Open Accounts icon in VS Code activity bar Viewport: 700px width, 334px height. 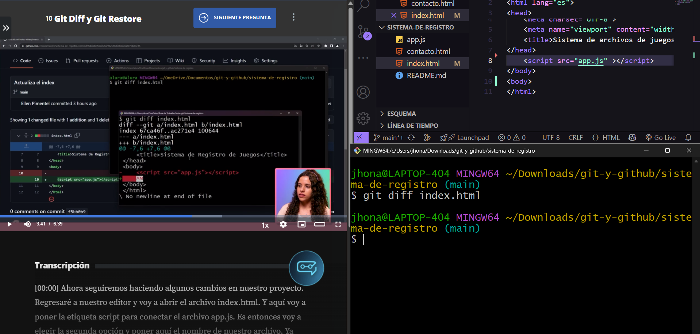[x=363, y=92]
